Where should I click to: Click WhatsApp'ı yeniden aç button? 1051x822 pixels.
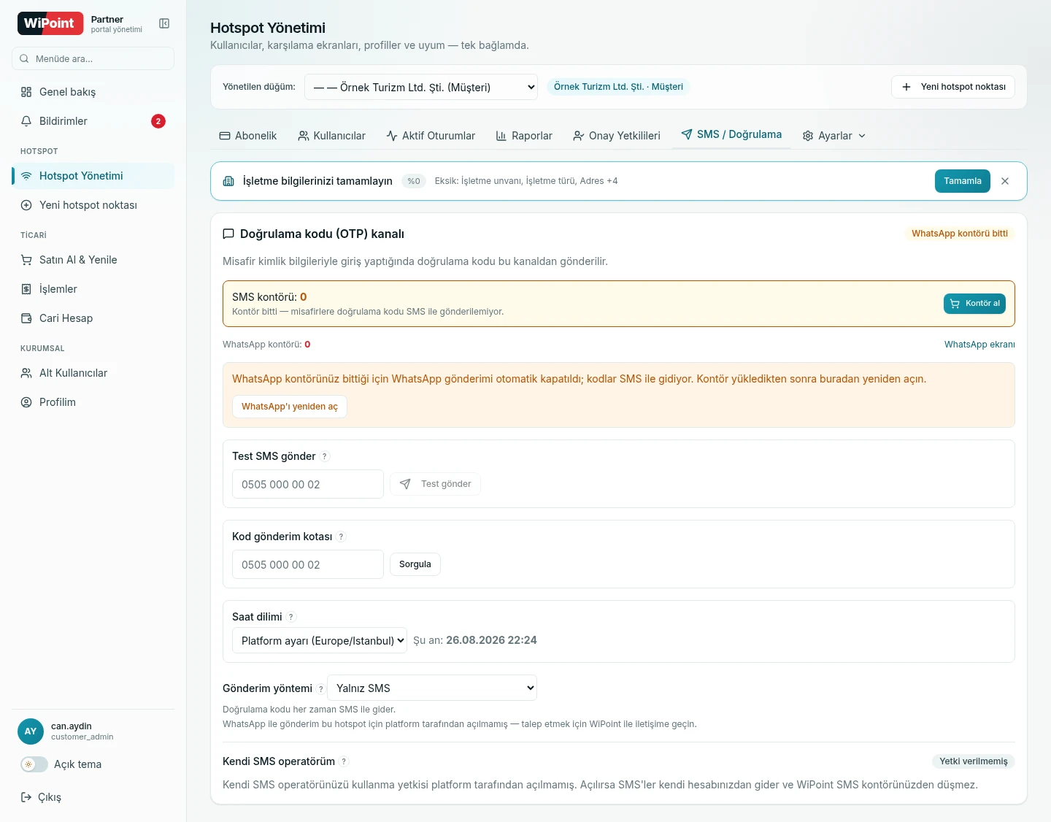(x=290, y=407)
